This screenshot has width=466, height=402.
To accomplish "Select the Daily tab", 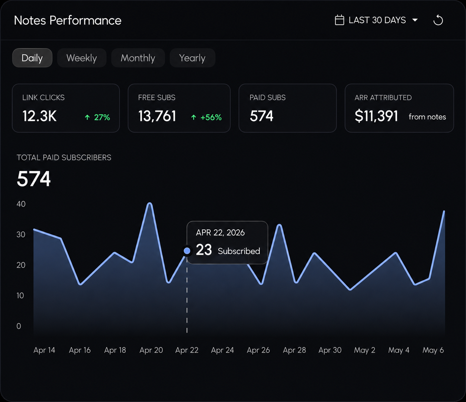I will tap(32, 58).
